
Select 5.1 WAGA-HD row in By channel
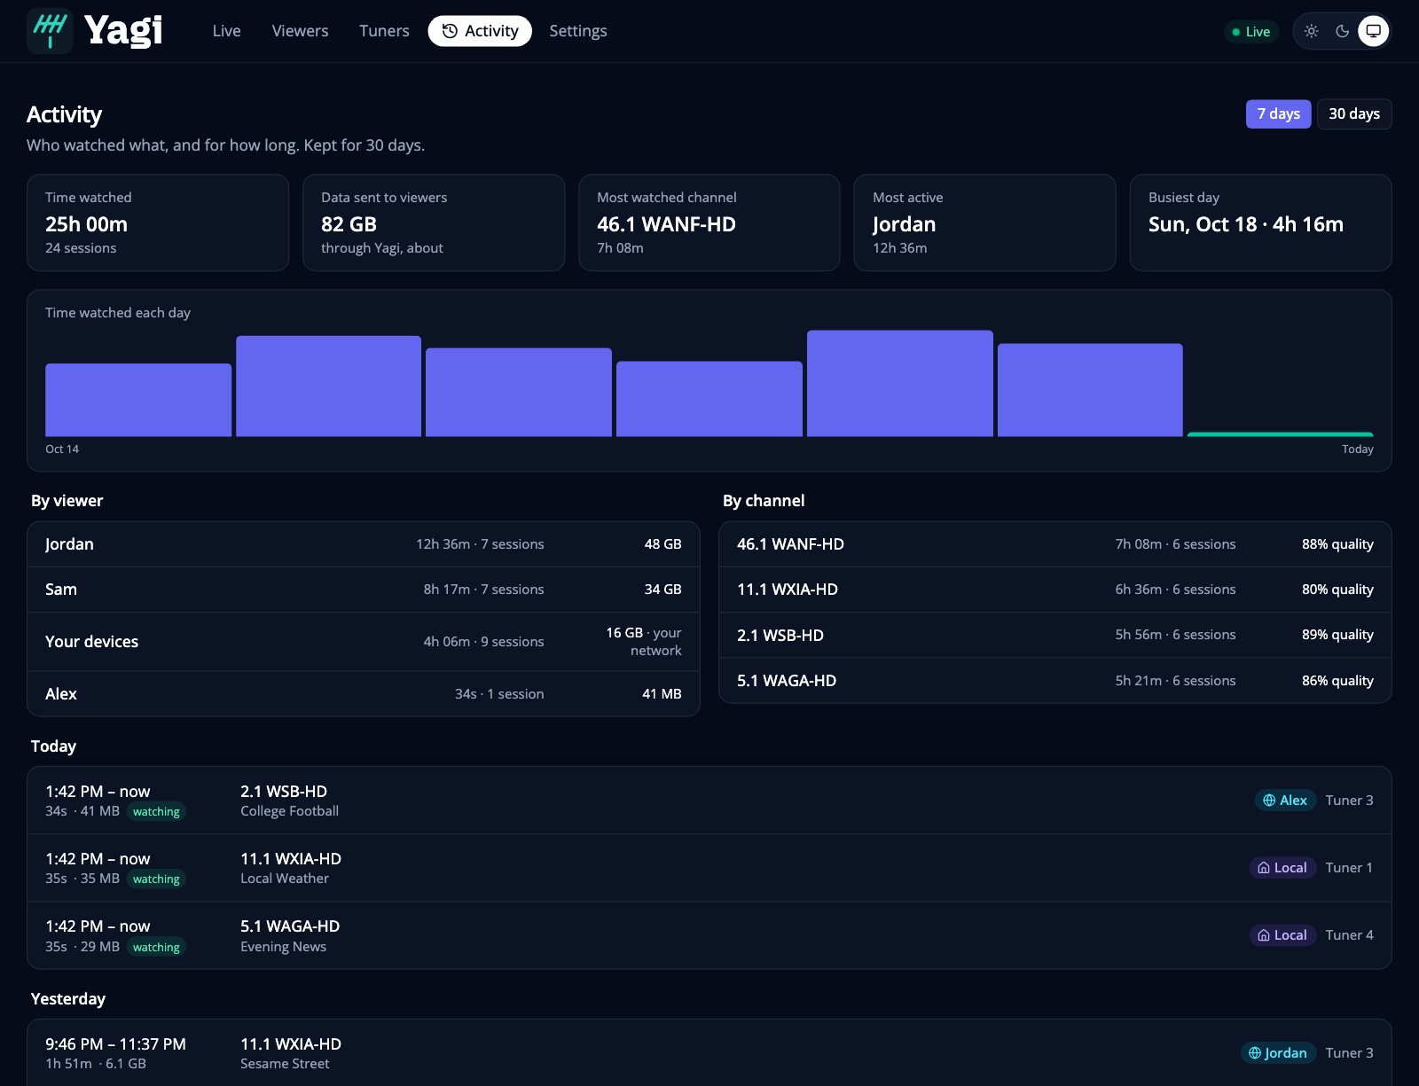[x=1055, y=681]
